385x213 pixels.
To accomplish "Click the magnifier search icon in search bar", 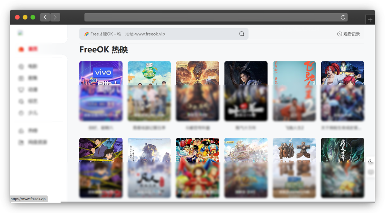I will [x=242, y=34].
